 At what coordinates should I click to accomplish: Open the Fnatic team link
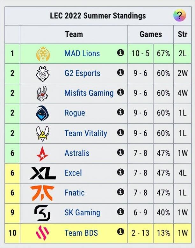point(75,193)
